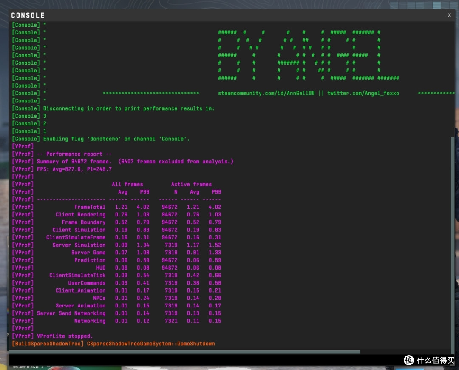Click the ClientSimulateFrame row label
This screenshot has height=370, width=459.
pos(76,237)
